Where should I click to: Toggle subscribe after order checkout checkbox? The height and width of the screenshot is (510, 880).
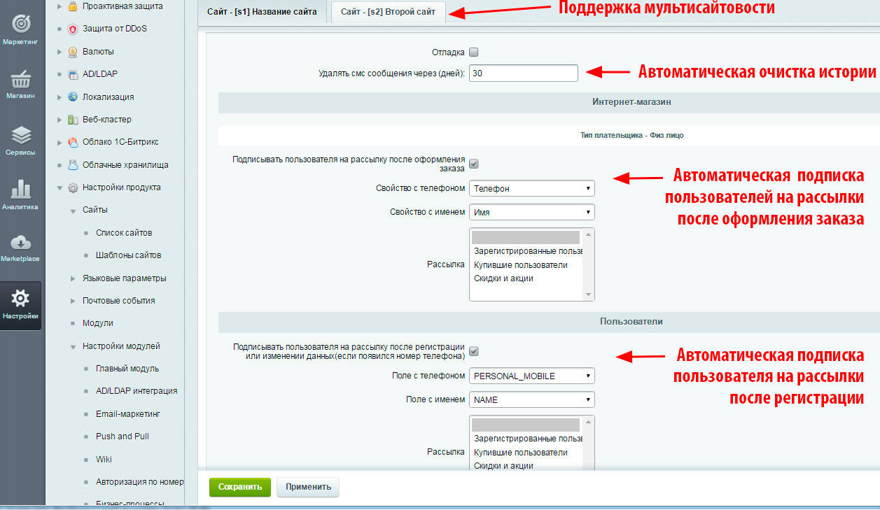474,164
